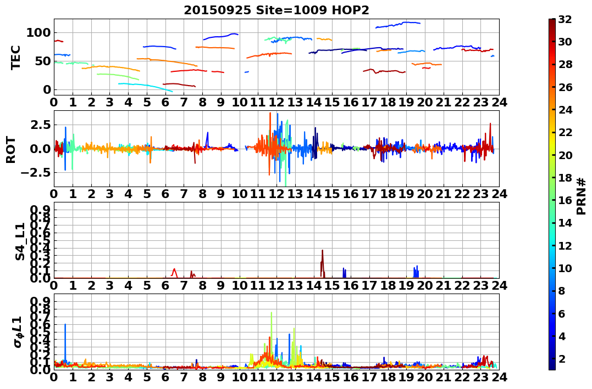Click the red ROT spike near hour 23.5

(x=490, y=138)
